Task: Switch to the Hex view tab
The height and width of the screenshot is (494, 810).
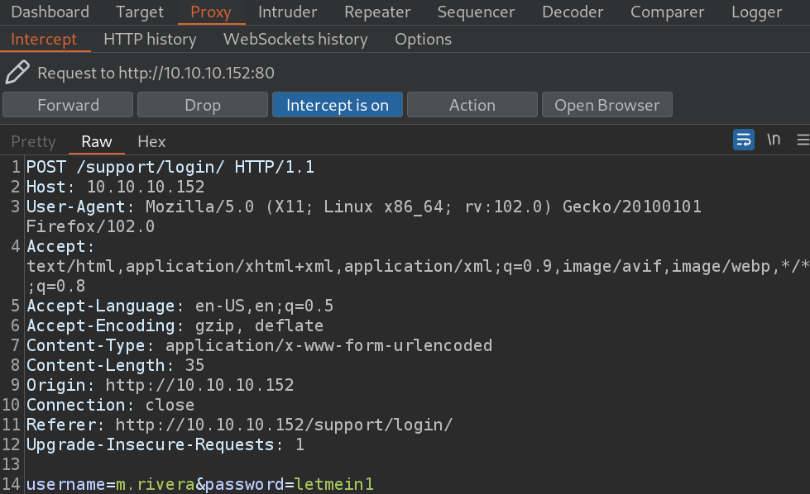Action: click(x=151, y=141)
